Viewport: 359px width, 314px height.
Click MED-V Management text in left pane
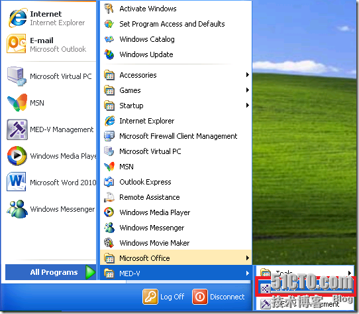tap(62, 129)
